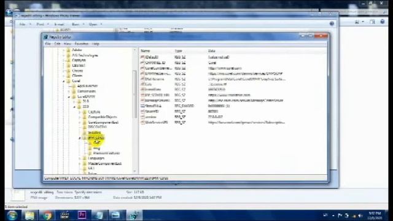Click the 22.0 key folder icon
393x221 pixels.
point(79,107)
